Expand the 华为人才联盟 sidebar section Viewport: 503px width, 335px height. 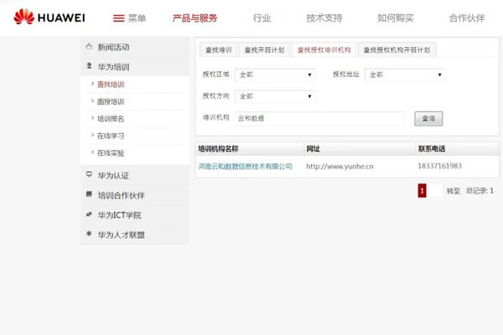coord(135,235)
